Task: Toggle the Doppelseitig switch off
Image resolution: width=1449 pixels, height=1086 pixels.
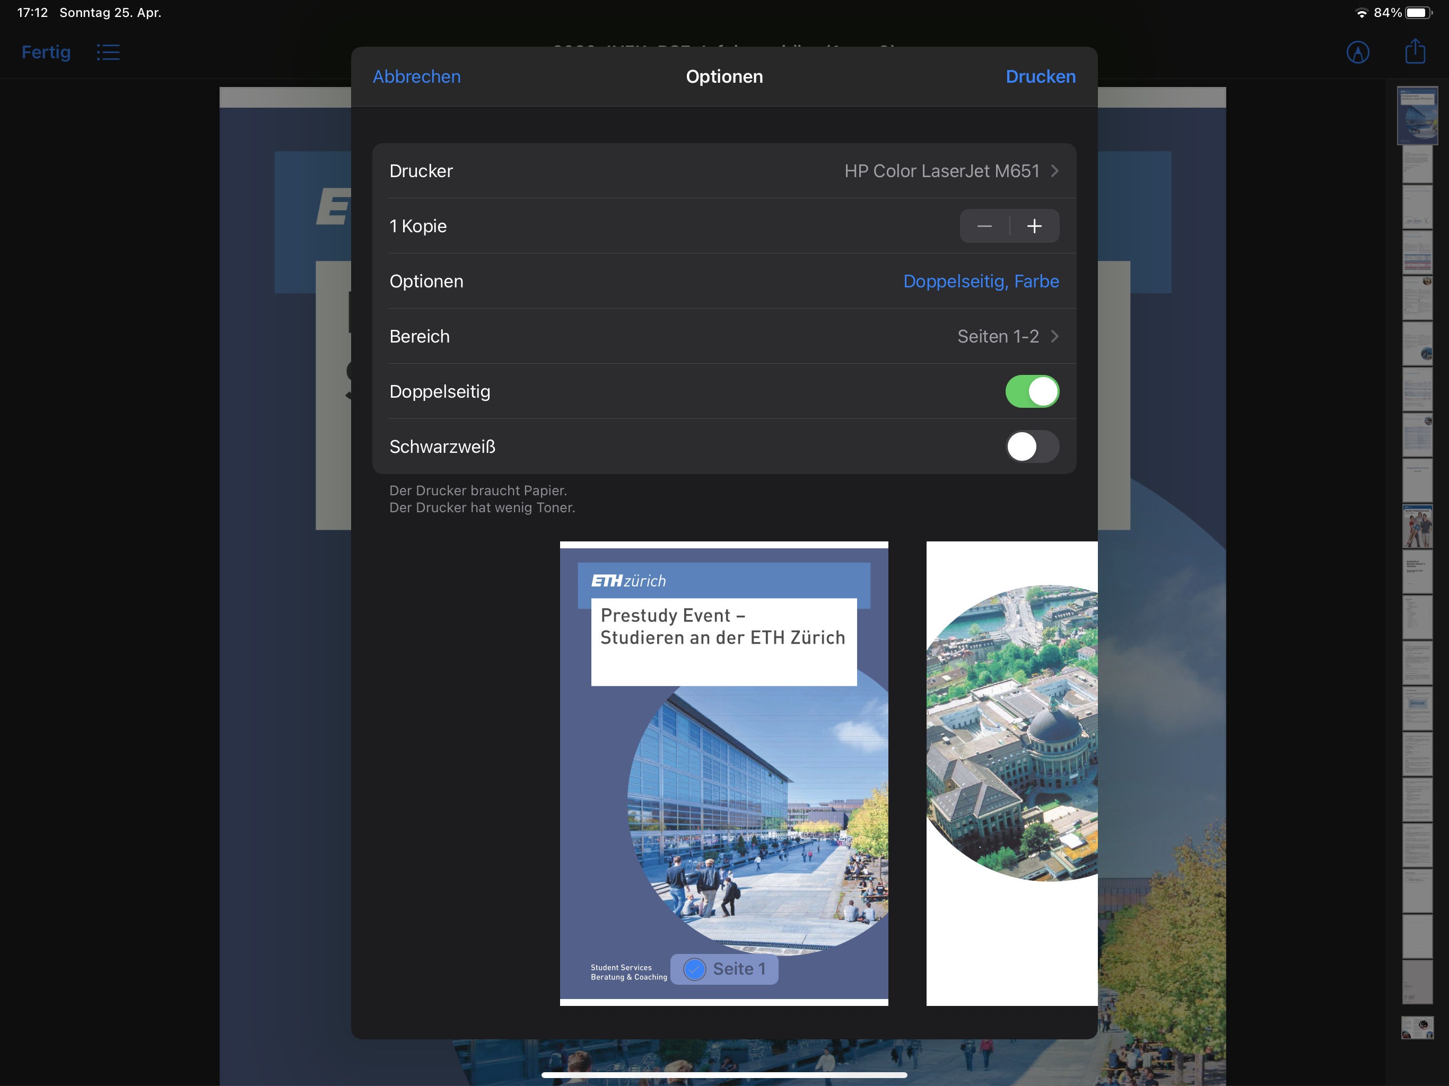Action: [1032, 392]
